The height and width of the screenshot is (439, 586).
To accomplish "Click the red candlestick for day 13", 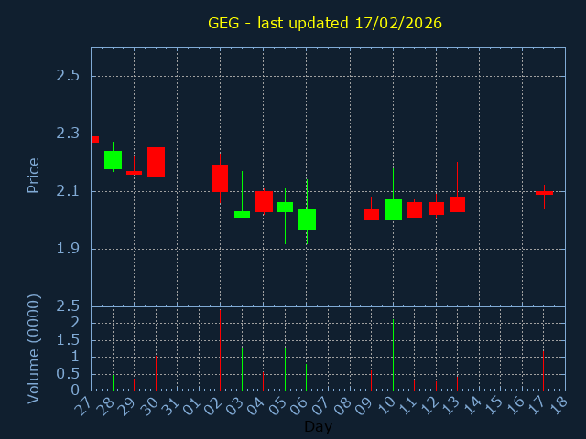I will pos(457,204).
